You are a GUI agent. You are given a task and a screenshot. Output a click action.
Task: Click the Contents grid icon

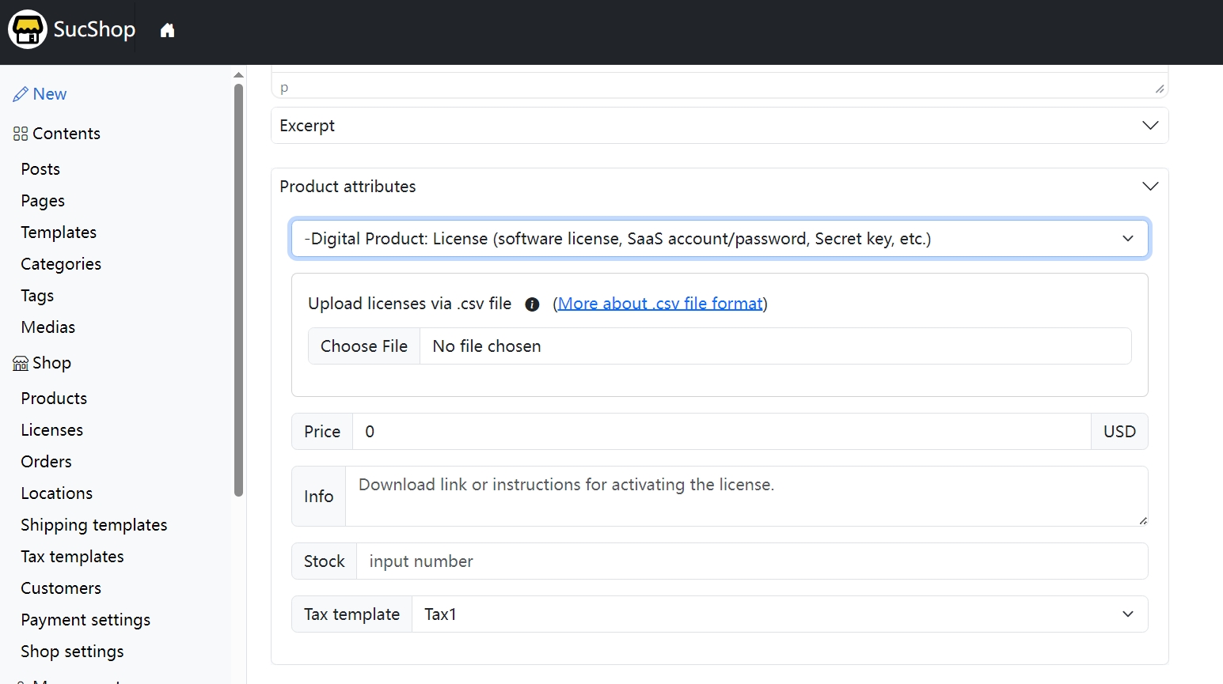point(21,134)
